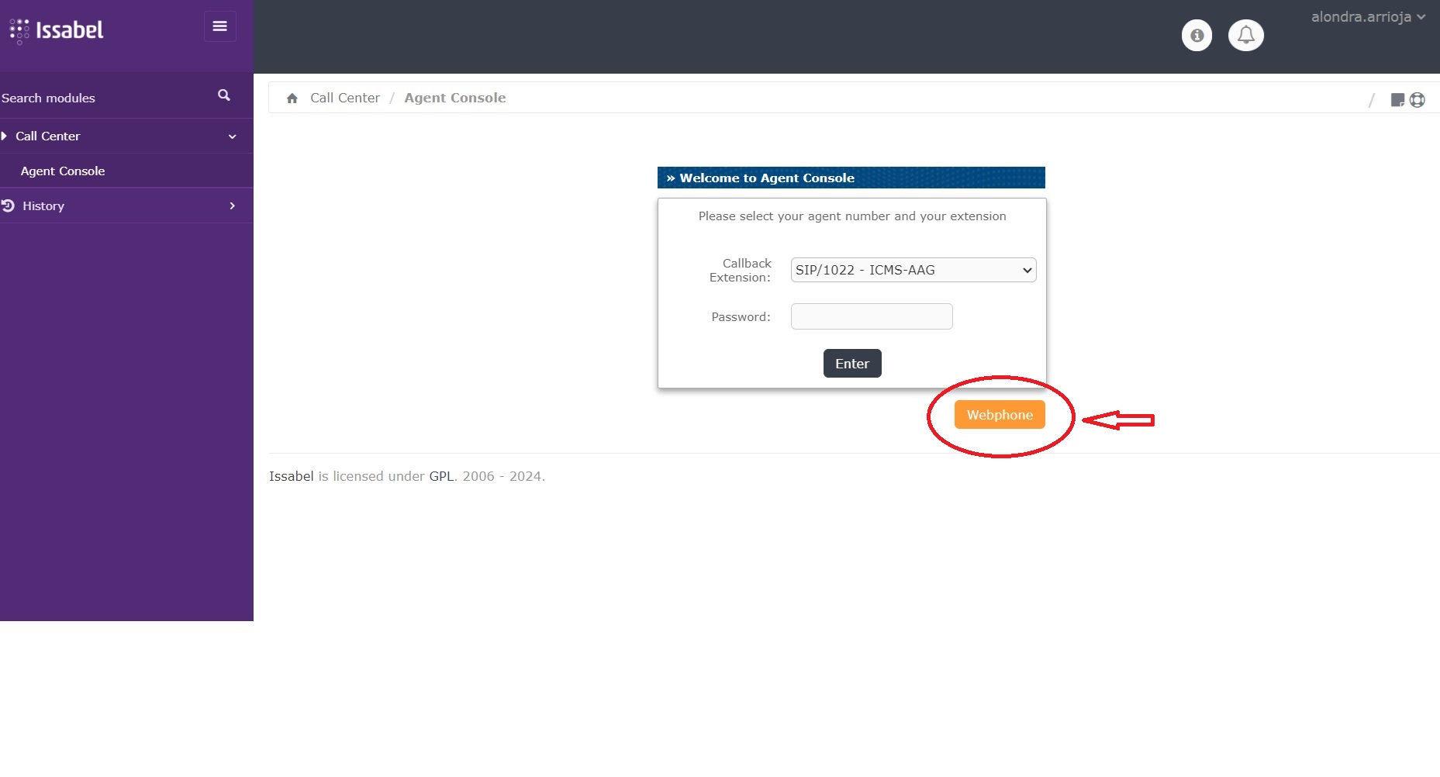The image size is (1440, 777).
Task: Toggle the sidebar with the hamburger menu
Action: 219,26
